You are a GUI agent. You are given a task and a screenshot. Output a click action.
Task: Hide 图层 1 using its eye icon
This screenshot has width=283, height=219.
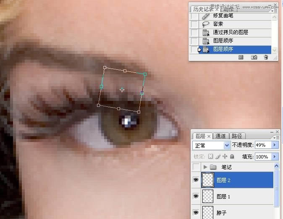point(196,196)
